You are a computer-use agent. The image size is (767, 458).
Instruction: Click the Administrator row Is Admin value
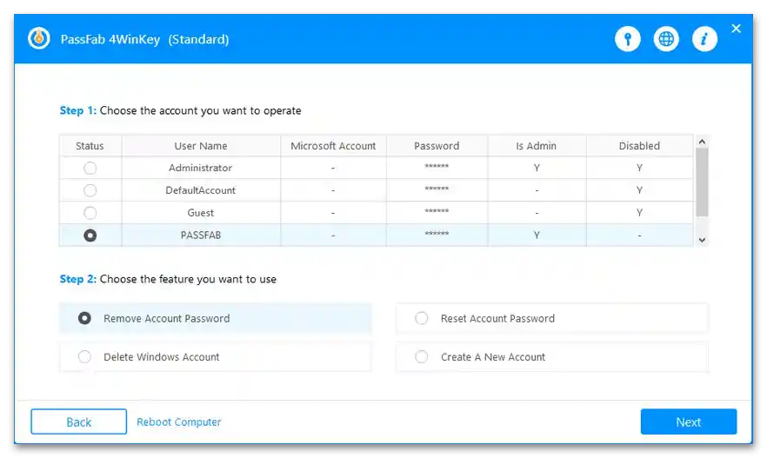coord(537,168)
